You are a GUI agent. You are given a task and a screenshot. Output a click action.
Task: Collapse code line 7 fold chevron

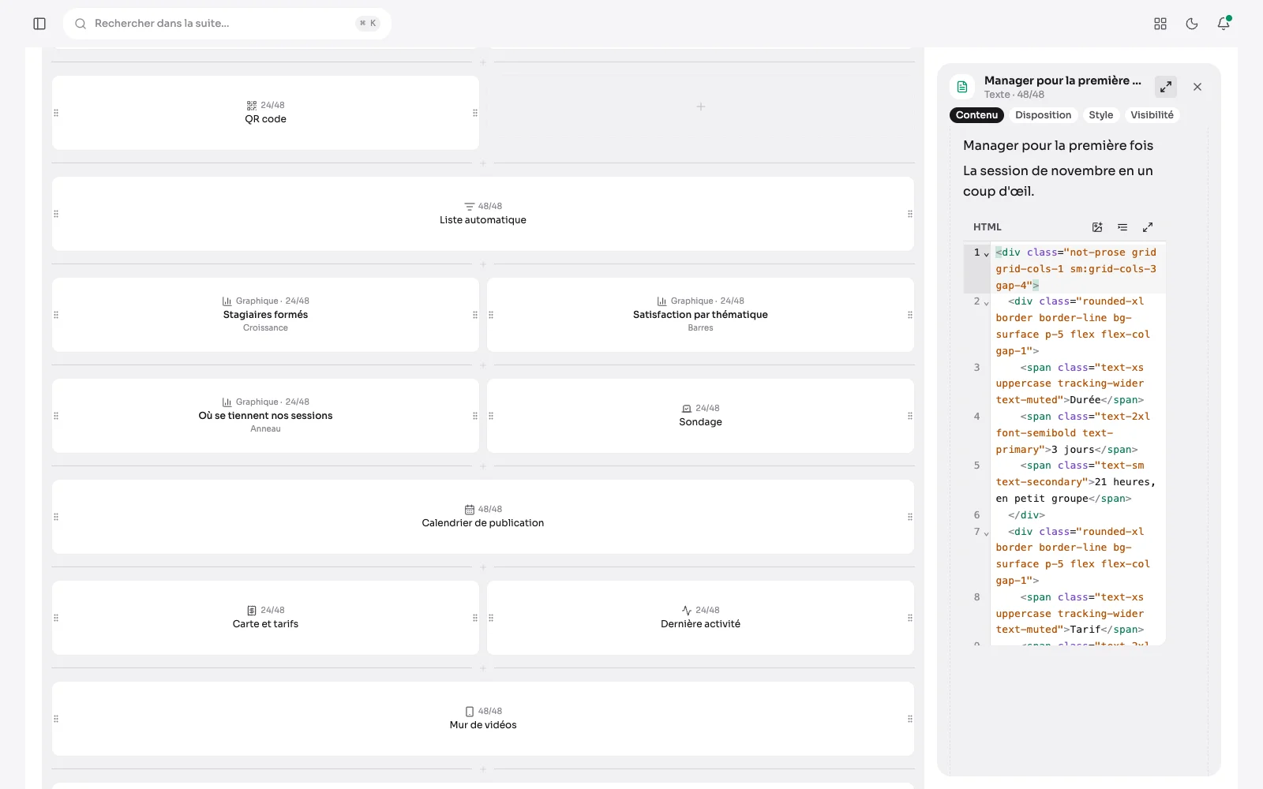(x=987, y=533)
